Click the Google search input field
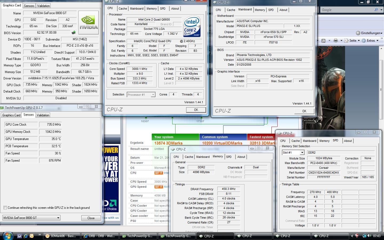384x240 pixels. [x=347, y=10]
